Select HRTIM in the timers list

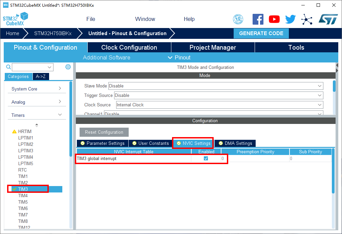tap(25, 131)
